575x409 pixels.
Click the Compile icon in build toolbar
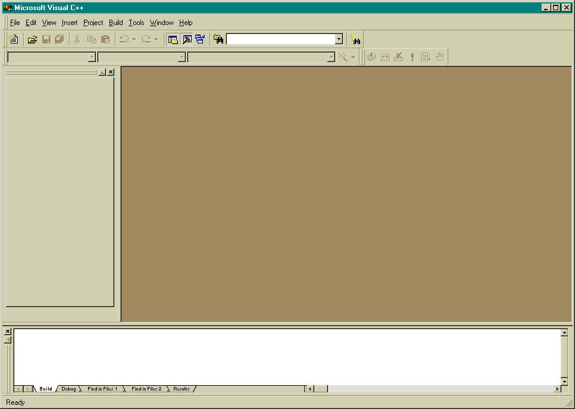pyautogui.click(x=371, y=57)
